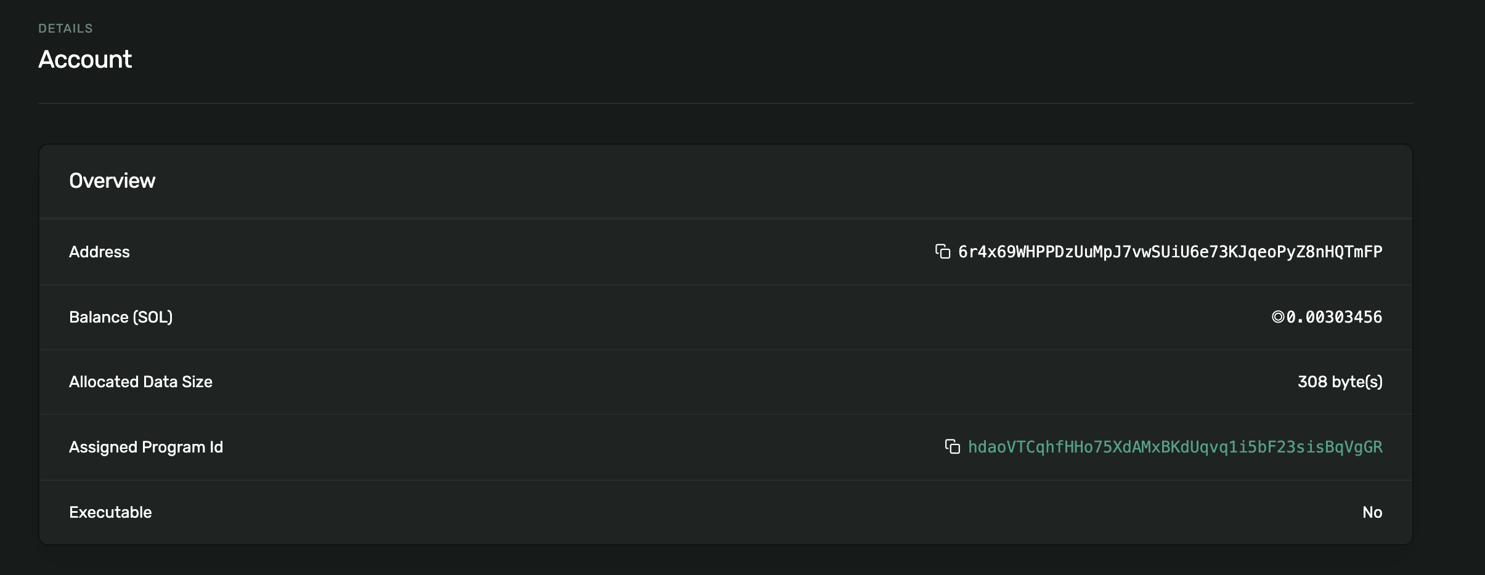
Task: Click the 308 byte(s) data size value
Action: pyautogui.click(x=1340, y=382)
